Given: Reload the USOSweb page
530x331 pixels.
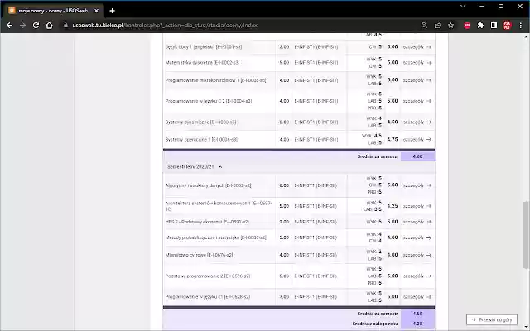Looking at the screenshot, I should pyautogui.click(x=36, y=26).
